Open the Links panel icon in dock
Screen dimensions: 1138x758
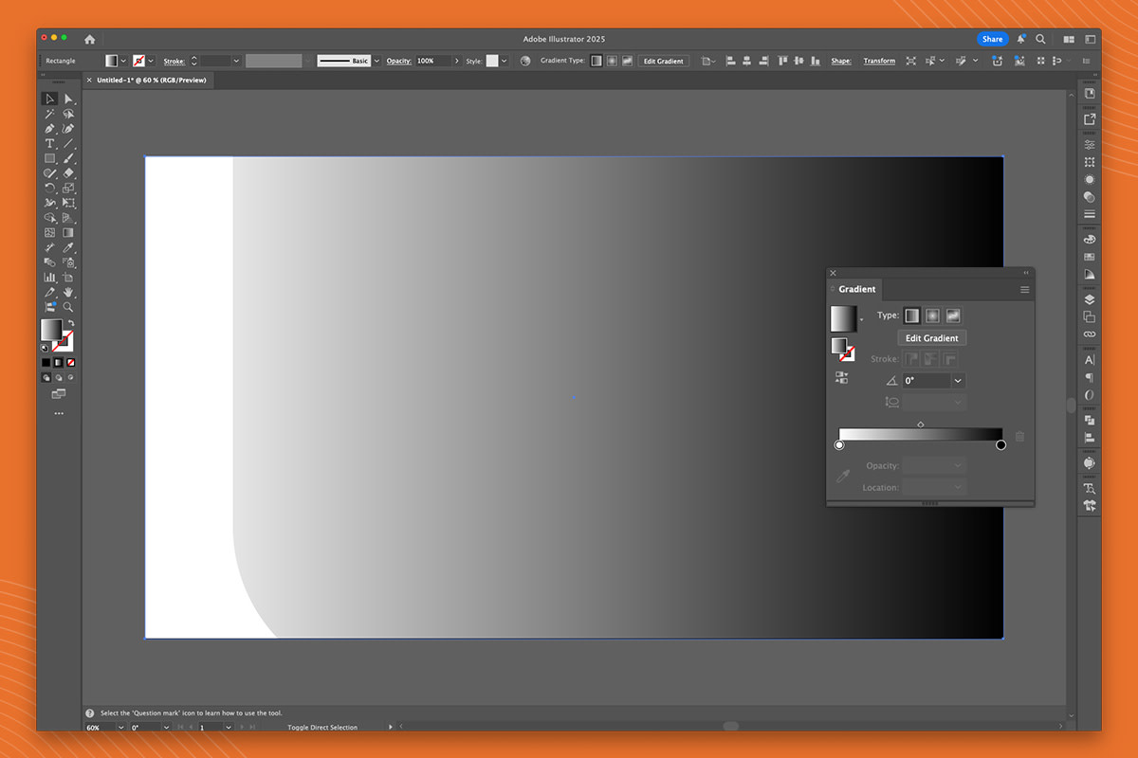1090,334
